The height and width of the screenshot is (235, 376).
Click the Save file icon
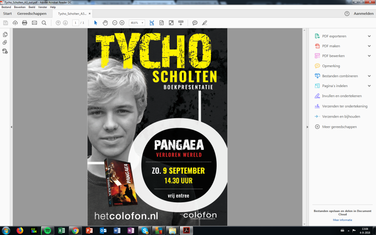point(6,23)
